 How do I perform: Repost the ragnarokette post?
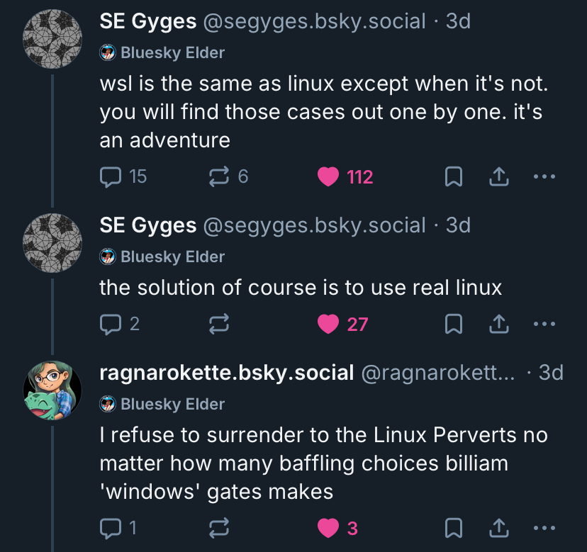pos(218,528)
